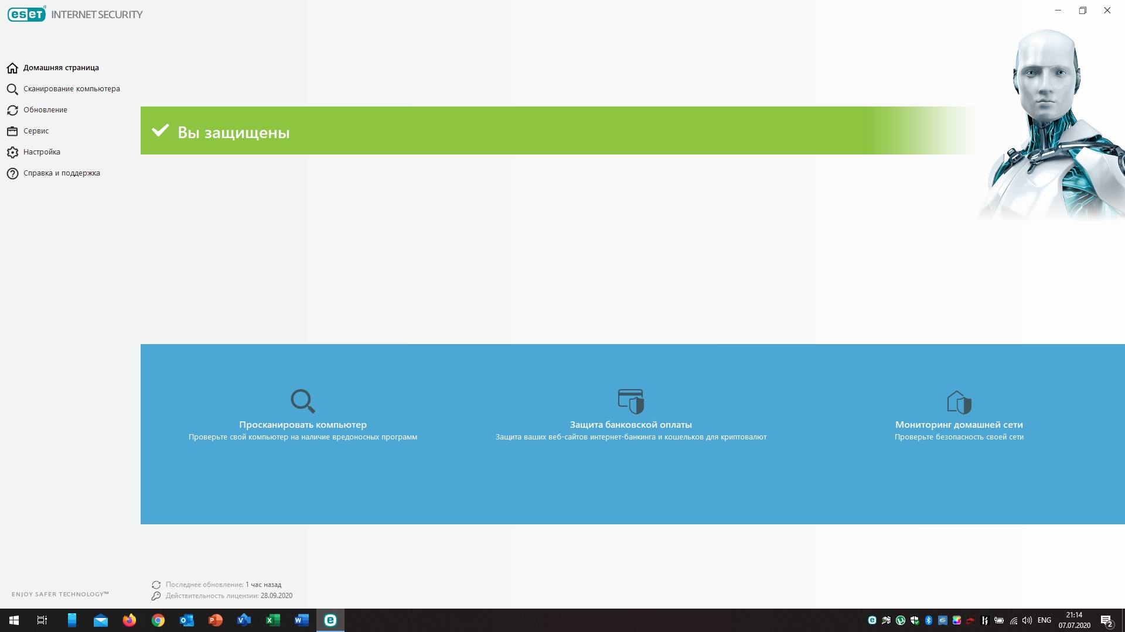
Task: Open Защита банковской оплаты
Action: click(x=630, y=425)
